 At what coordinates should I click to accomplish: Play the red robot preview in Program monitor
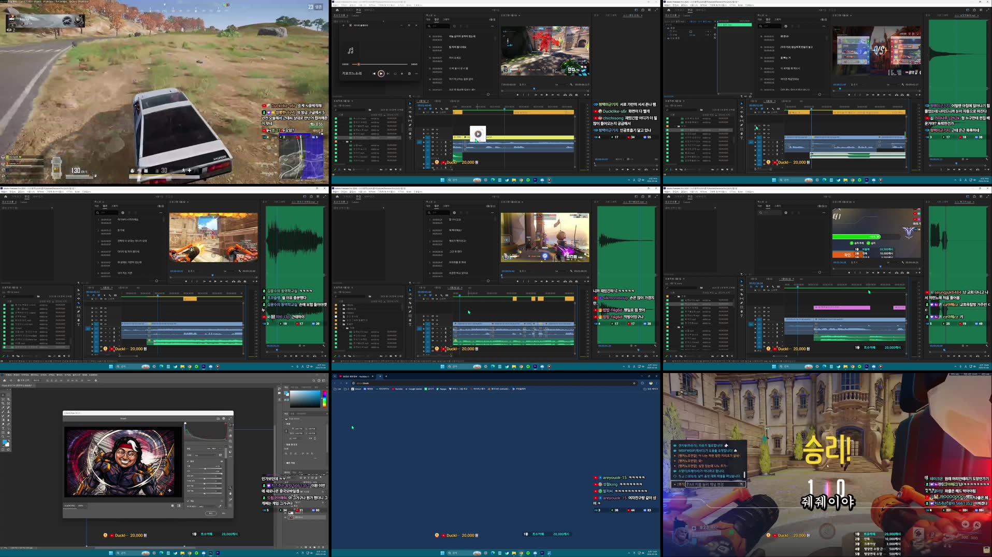pyautogui.click(x=547, y=95)
